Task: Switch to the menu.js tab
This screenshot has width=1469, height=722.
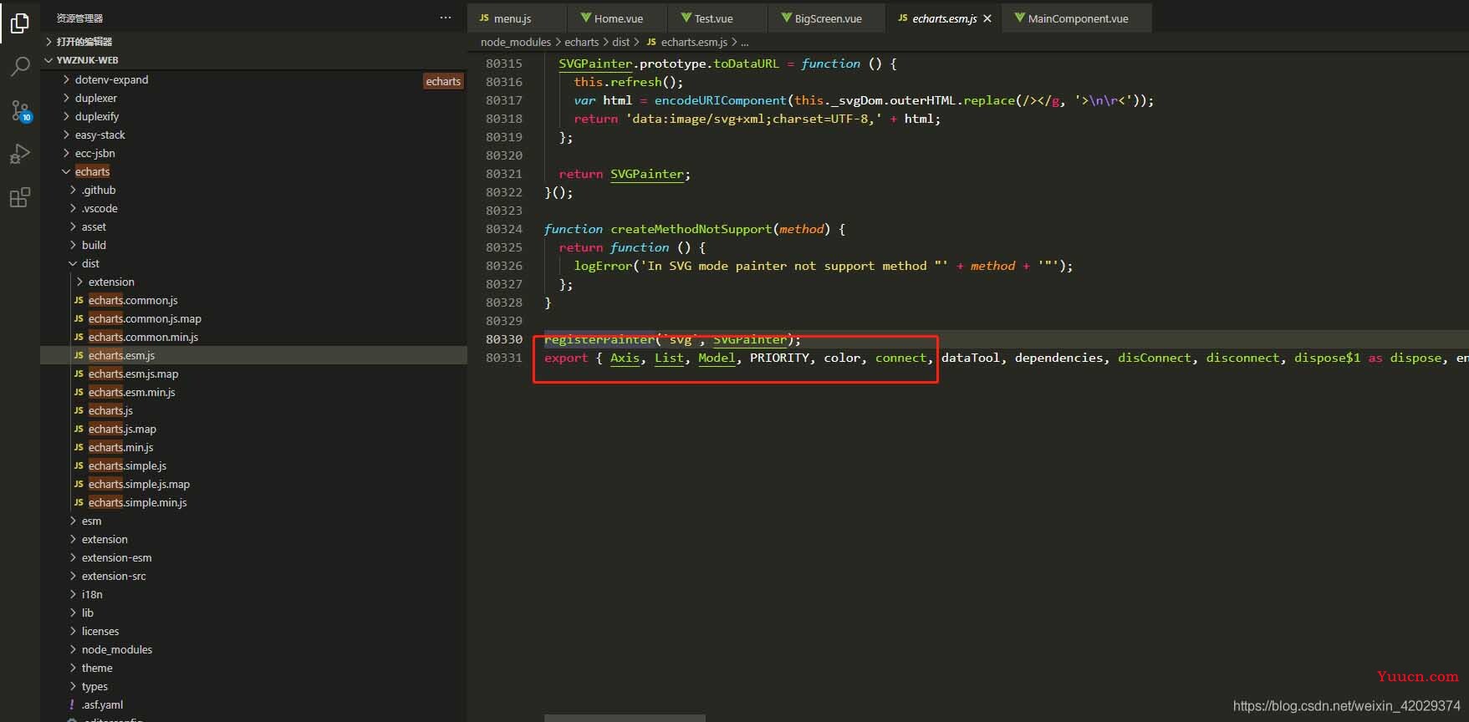Action: tap(512, 18)
